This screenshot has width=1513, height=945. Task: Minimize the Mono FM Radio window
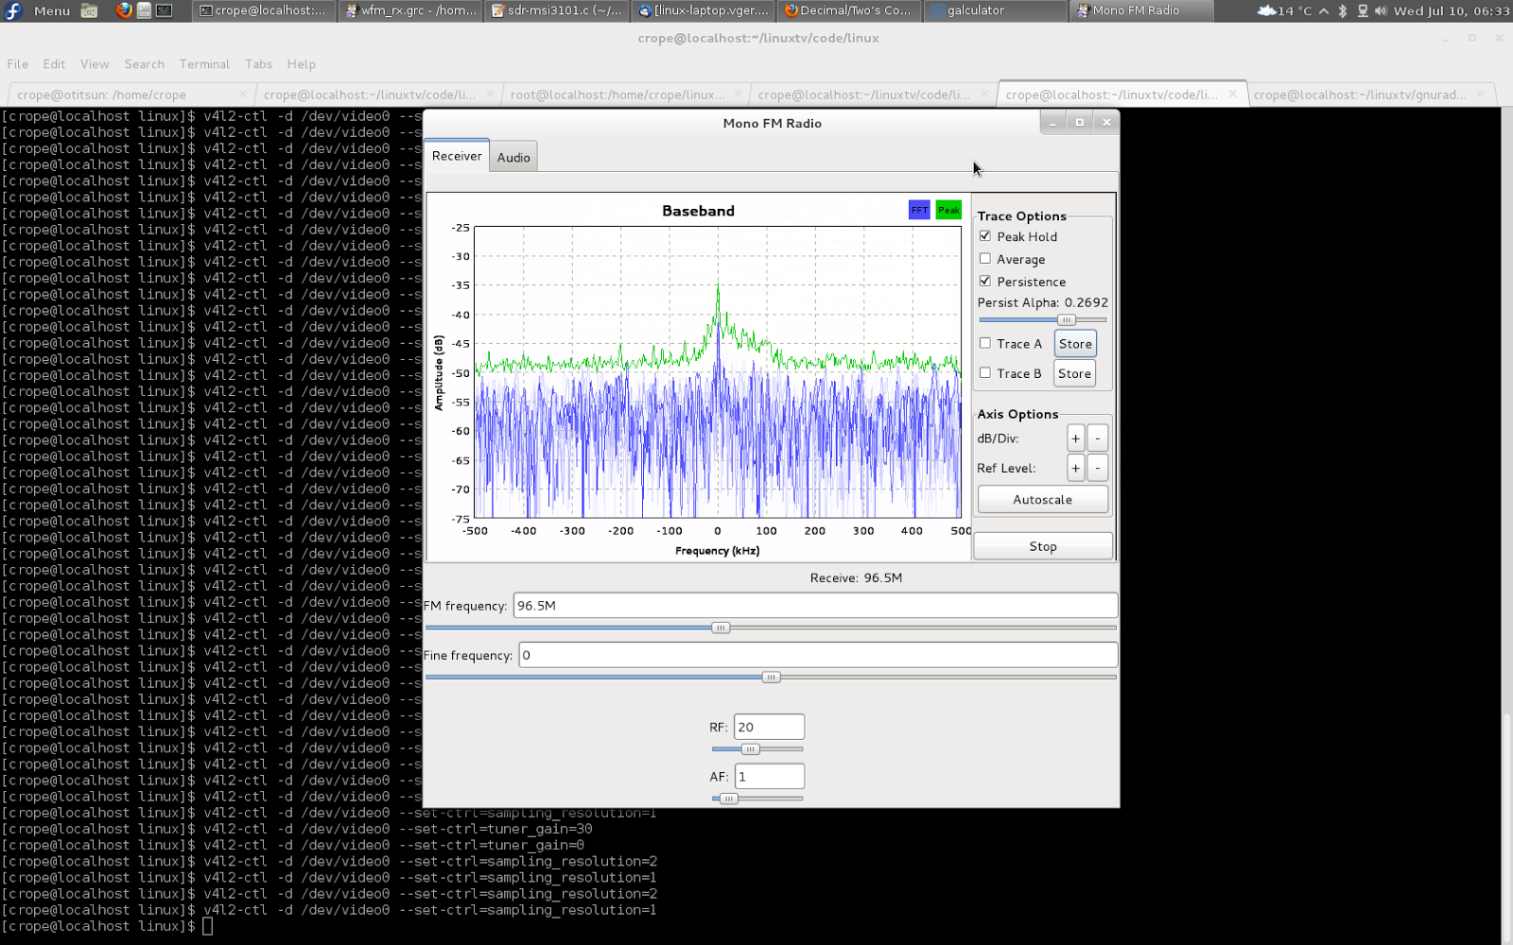point(1052,123)
